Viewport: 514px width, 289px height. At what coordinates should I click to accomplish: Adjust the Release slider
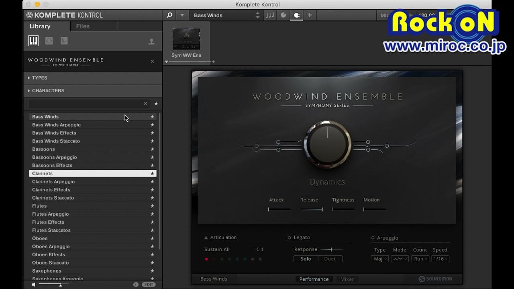click(311, 209)
